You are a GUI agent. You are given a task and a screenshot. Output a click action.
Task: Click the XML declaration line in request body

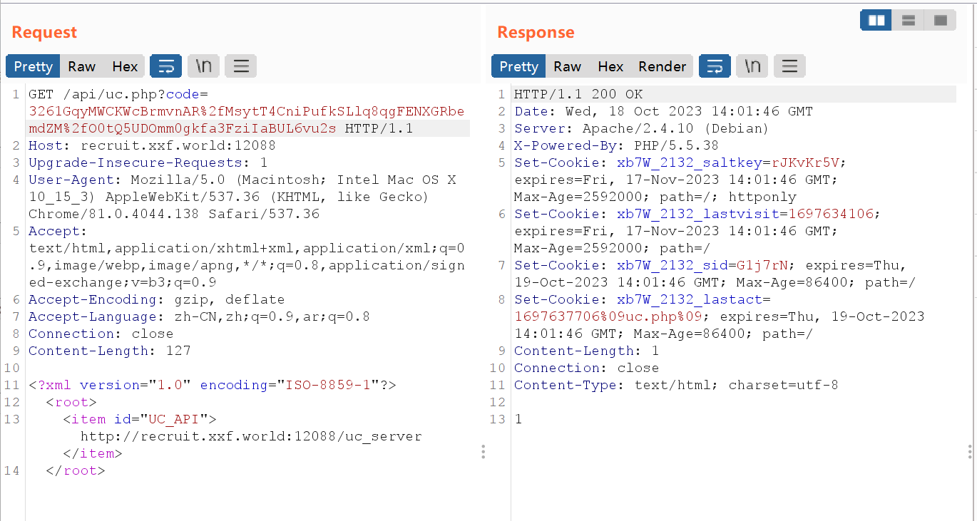[x=212, y=385]
